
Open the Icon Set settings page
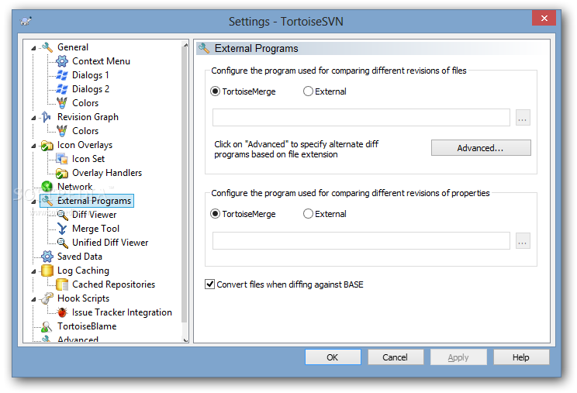[x=88, y=159]
